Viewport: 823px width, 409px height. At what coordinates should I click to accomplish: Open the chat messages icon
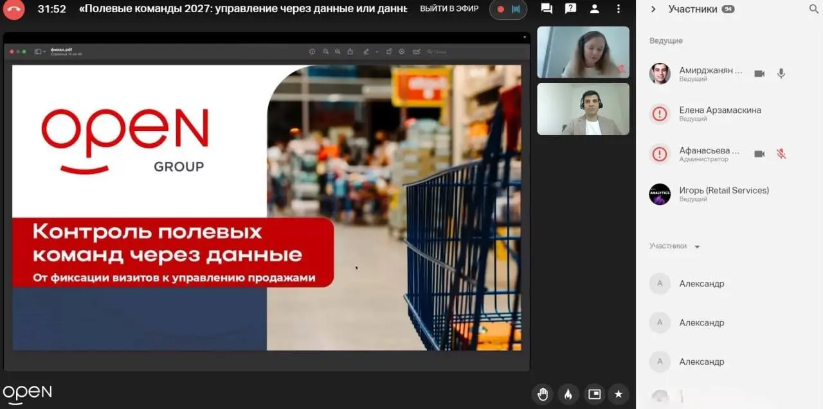point(547,9)
